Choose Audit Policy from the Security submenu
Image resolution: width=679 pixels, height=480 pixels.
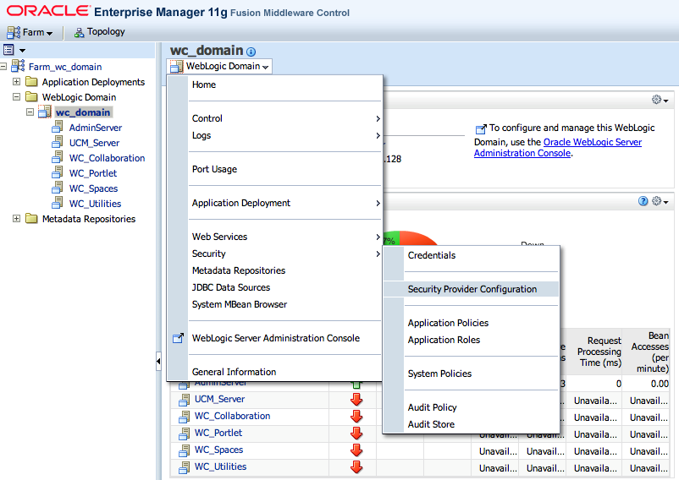click(x=432, y=407)
